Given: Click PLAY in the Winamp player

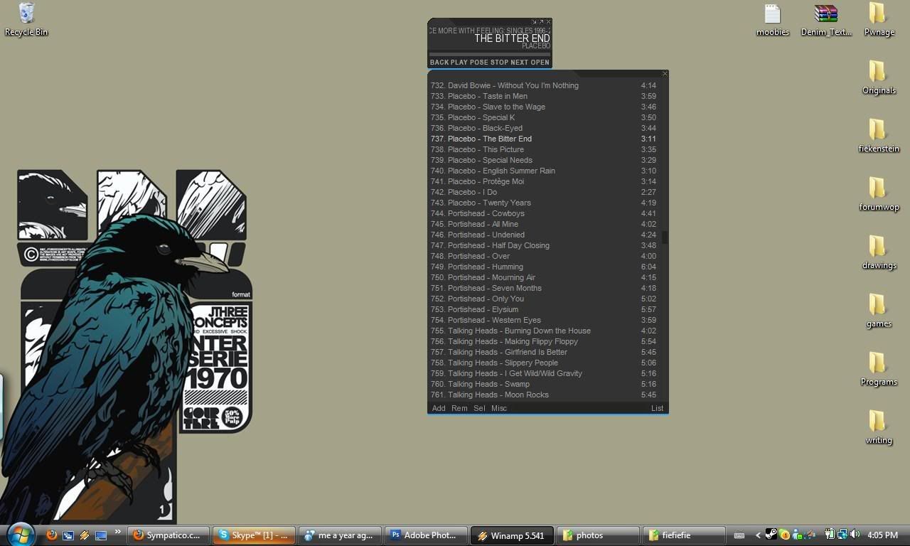Looking at the screenshot, I should coord(459,62).
